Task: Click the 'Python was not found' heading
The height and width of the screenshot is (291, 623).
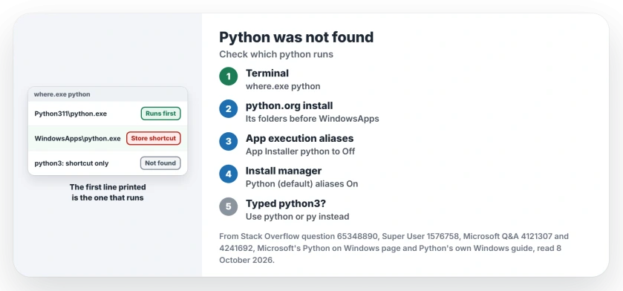Action: (296, 37)
